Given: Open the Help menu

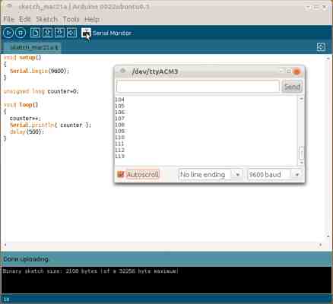Looking at the screenshot, I should coord(92,19).
